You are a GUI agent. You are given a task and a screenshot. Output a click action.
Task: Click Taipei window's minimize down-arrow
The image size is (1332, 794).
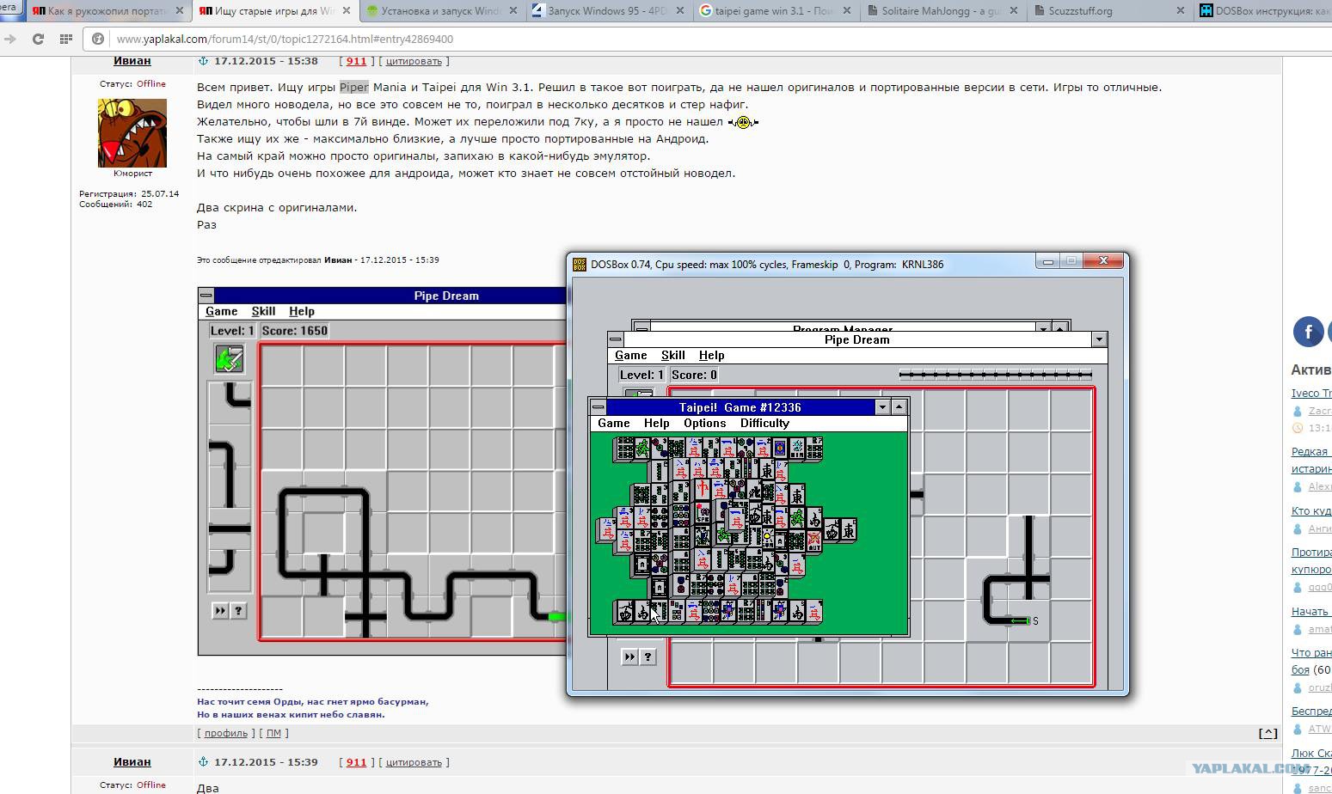(882, 407)
